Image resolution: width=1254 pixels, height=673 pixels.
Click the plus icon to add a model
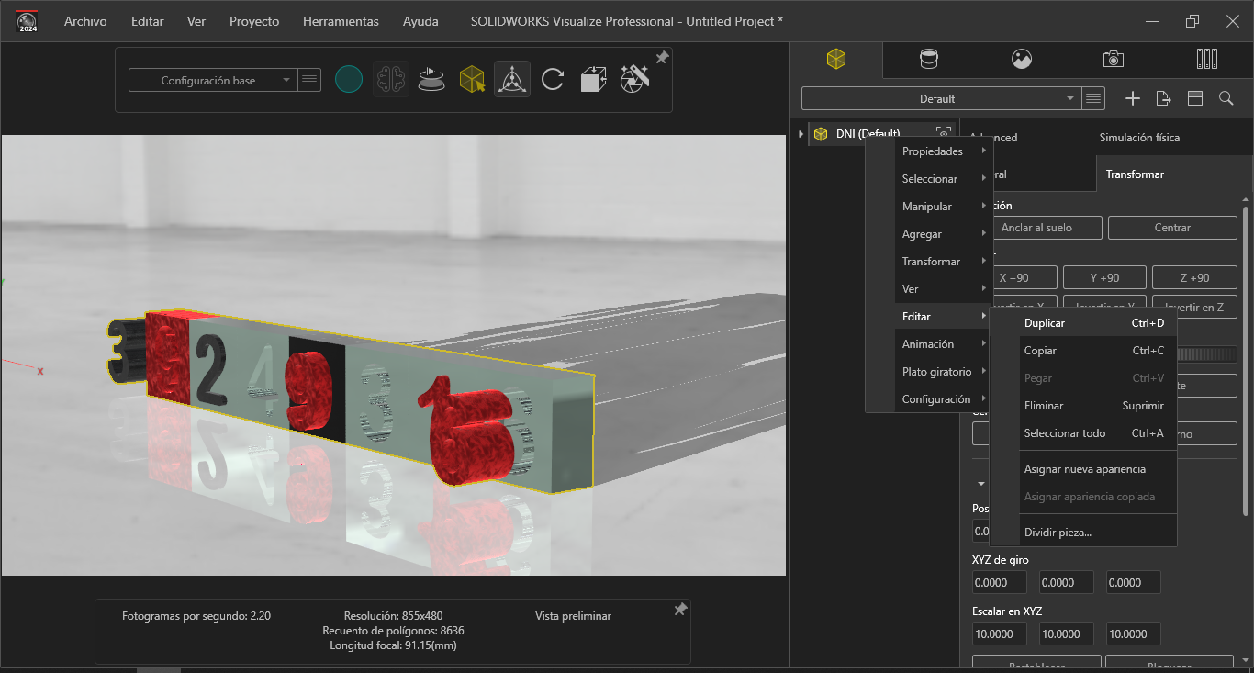tap(1133, 98)
